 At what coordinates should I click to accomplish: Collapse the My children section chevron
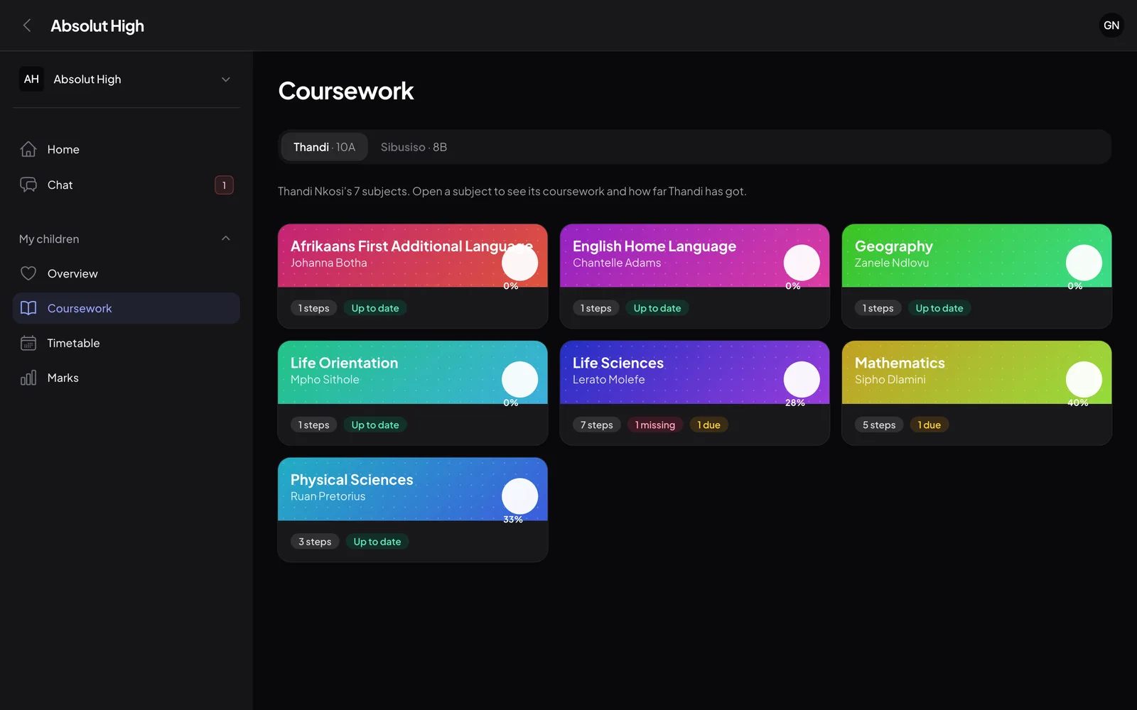click(226, 239)
